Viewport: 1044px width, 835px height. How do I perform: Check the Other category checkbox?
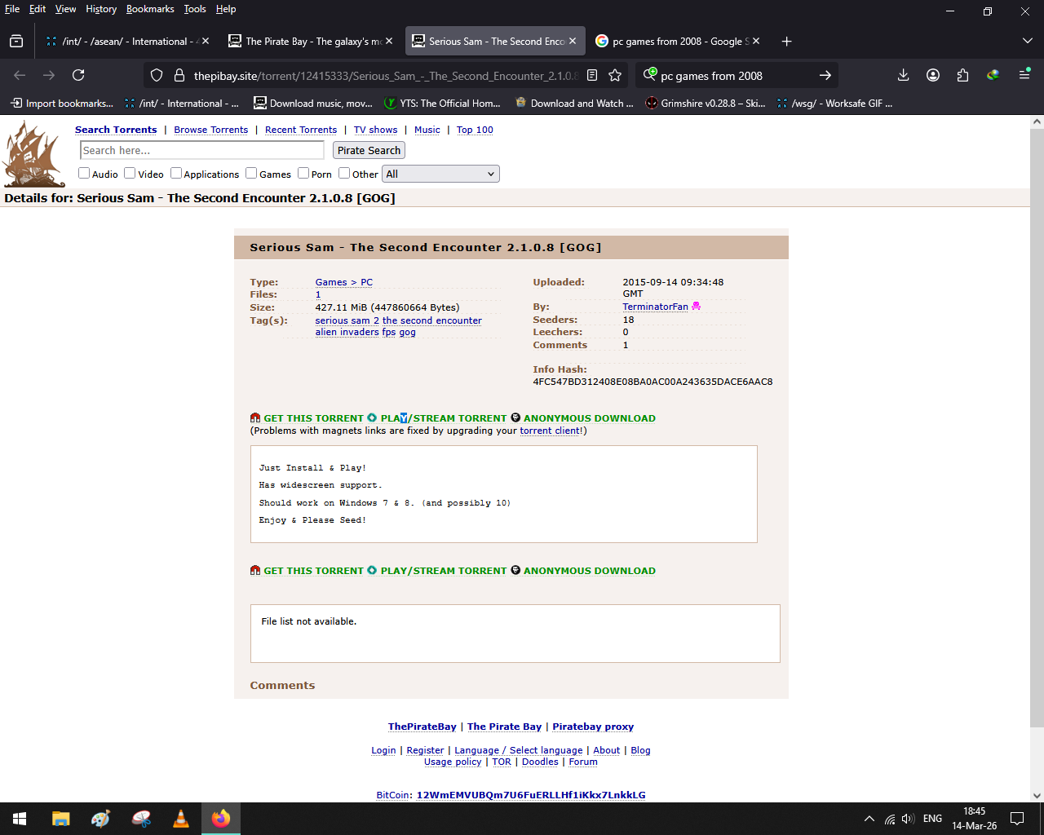point(344,173)
